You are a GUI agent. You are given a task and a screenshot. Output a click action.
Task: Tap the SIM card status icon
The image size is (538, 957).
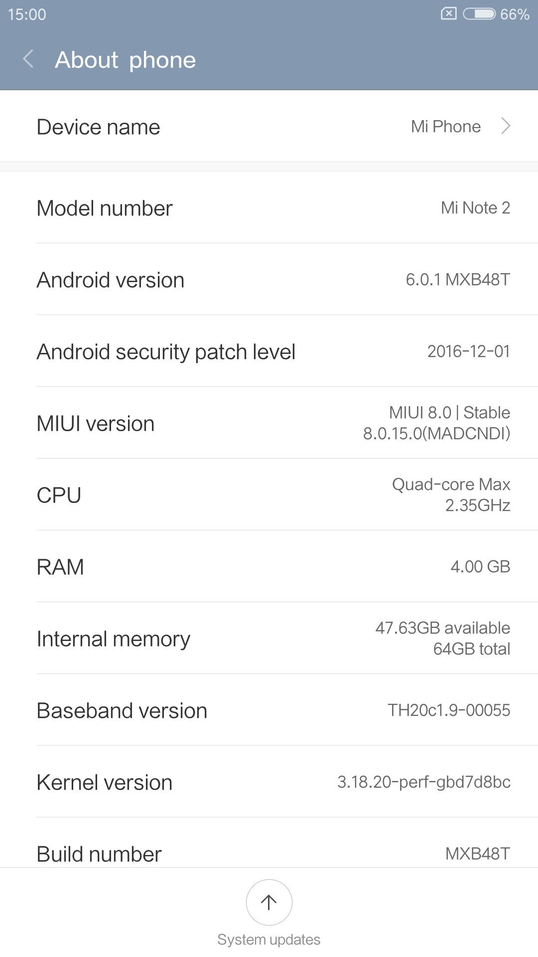448,14
